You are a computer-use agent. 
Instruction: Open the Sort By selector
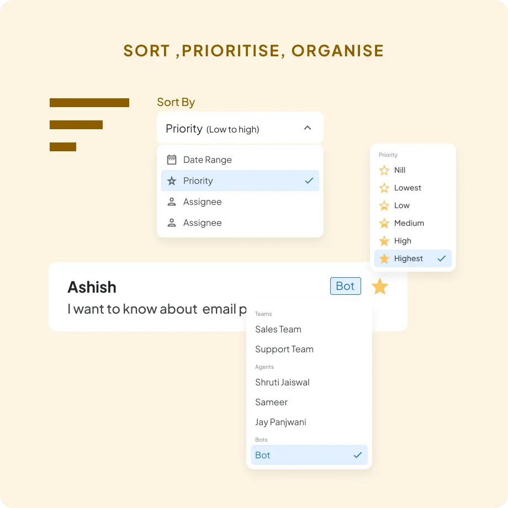pos(240,128)
